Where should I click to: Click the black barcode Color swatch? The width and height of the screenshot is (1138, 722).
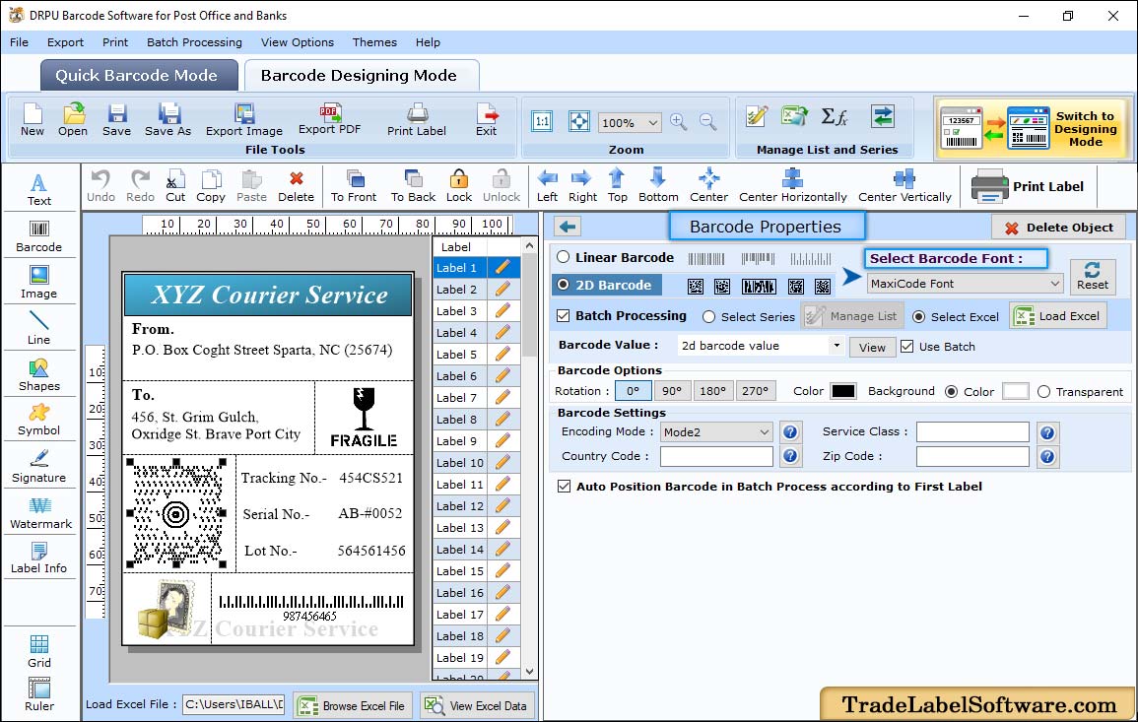click(x=842, y=391)
